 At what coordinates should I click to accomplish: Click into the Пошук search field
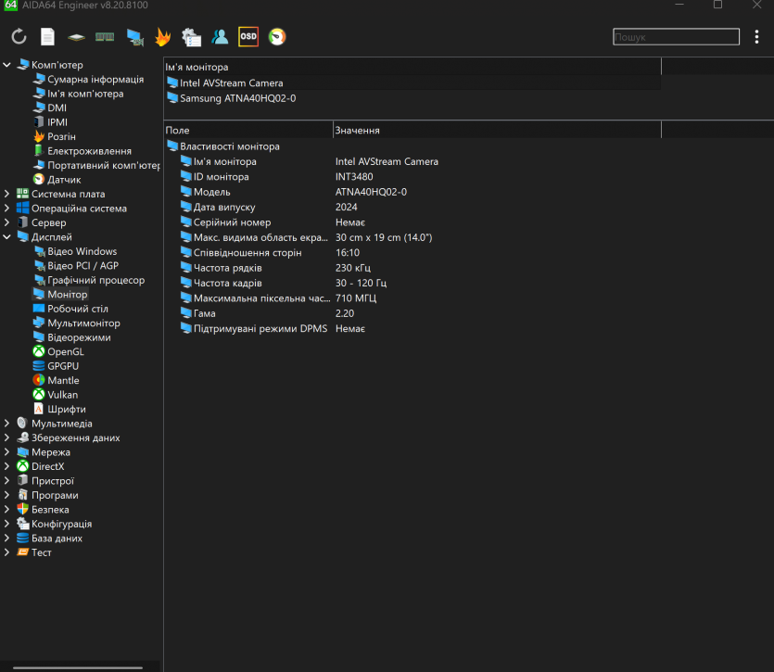676,37
